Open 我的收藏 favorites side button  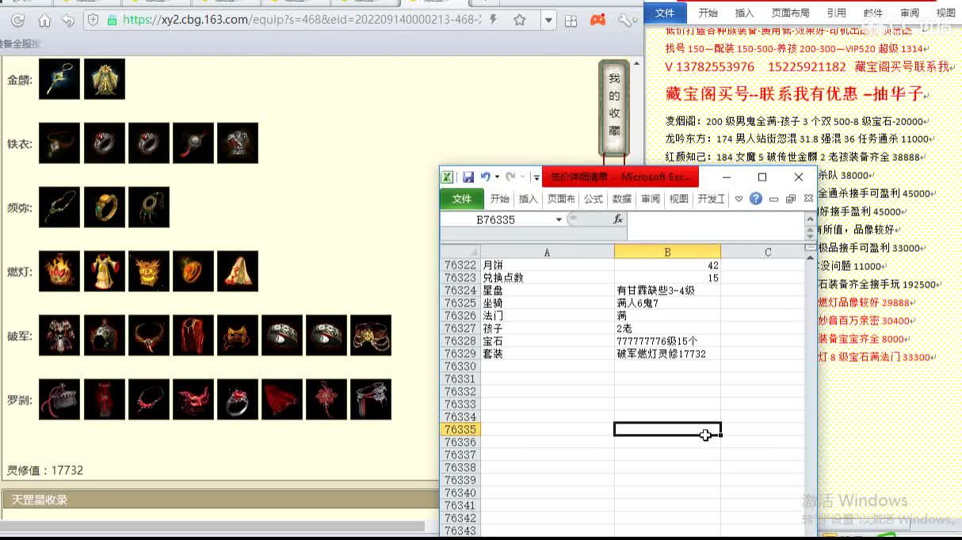click(614, 107)
